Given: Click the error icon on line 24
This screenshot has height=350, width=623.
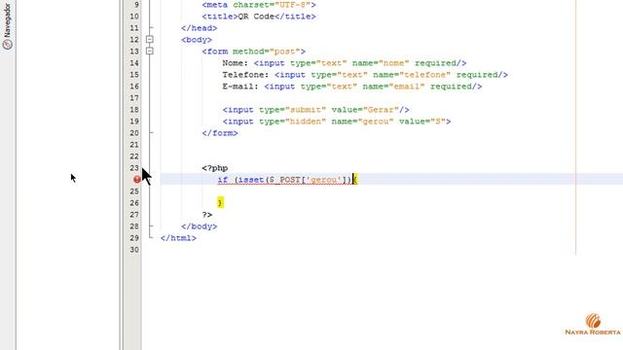Looking at the screenshot, I should coord(136,179).
